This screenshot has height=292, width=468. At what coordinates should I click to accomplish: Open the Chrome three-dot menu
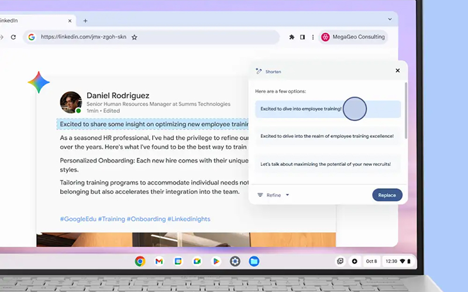coord(313,37)
